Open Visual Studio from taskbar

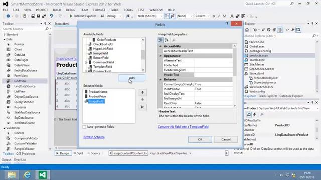(x=42, y=175)
